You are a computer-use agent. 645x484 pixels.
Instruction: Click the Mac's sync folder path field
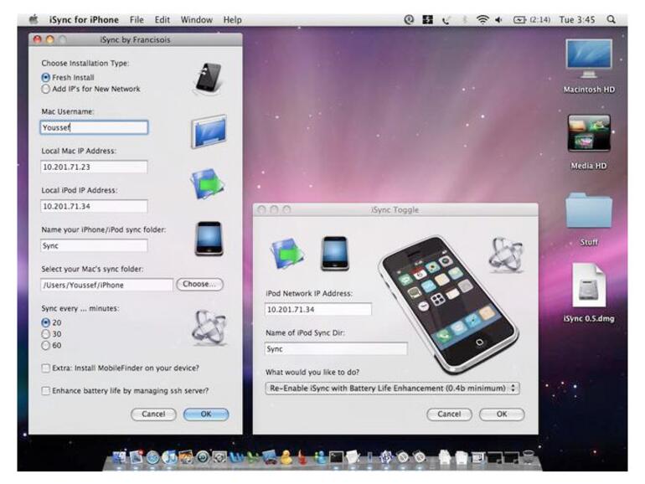[107, 285]
